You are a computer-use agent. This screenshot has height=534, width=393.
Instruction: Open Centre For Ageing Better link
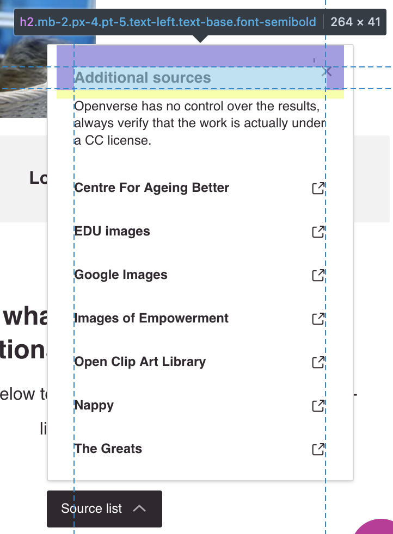200,188
